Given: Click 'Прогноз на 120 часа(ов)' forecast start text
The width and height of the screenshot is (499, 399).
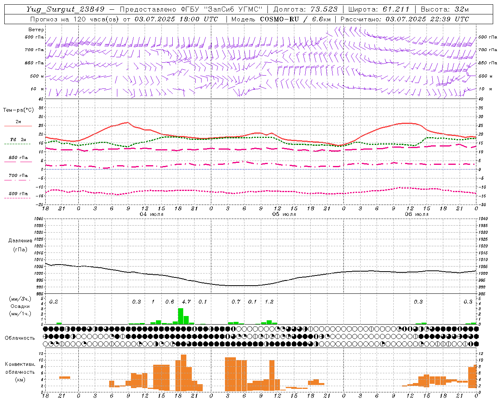Looking at the screenshot, I should 124,19.
